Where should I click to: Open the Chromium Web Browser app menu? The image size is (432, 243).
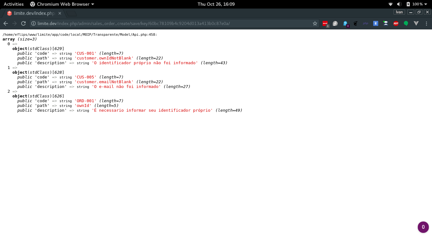62,4
